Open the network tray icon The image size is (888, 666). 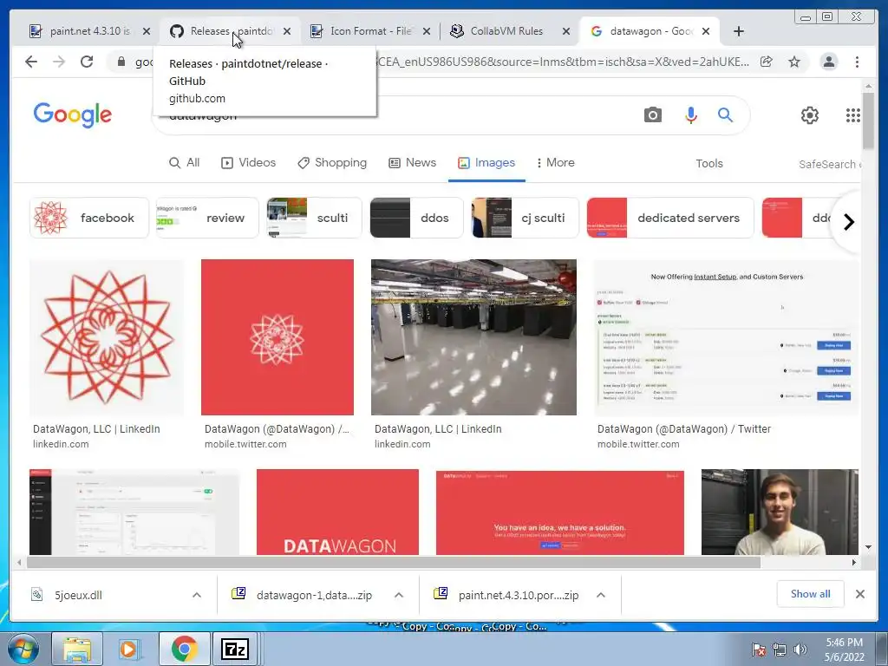[780, 650]
